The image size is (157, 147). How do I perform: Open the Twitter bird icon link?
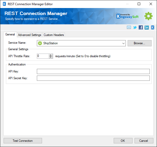[135, 27]
